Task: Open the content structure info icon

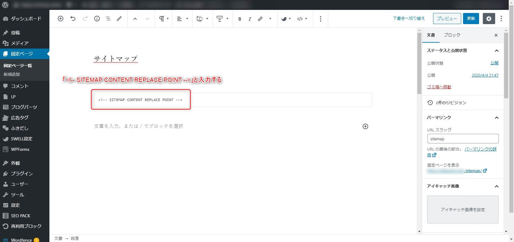Action: tap(97, 19)
